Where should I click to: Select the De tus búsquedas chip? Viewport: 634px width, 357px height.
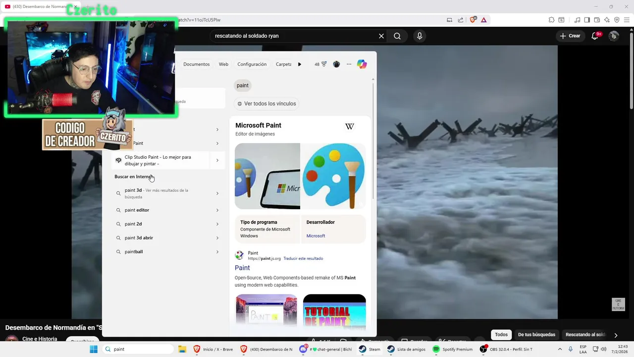click(537, 335)
